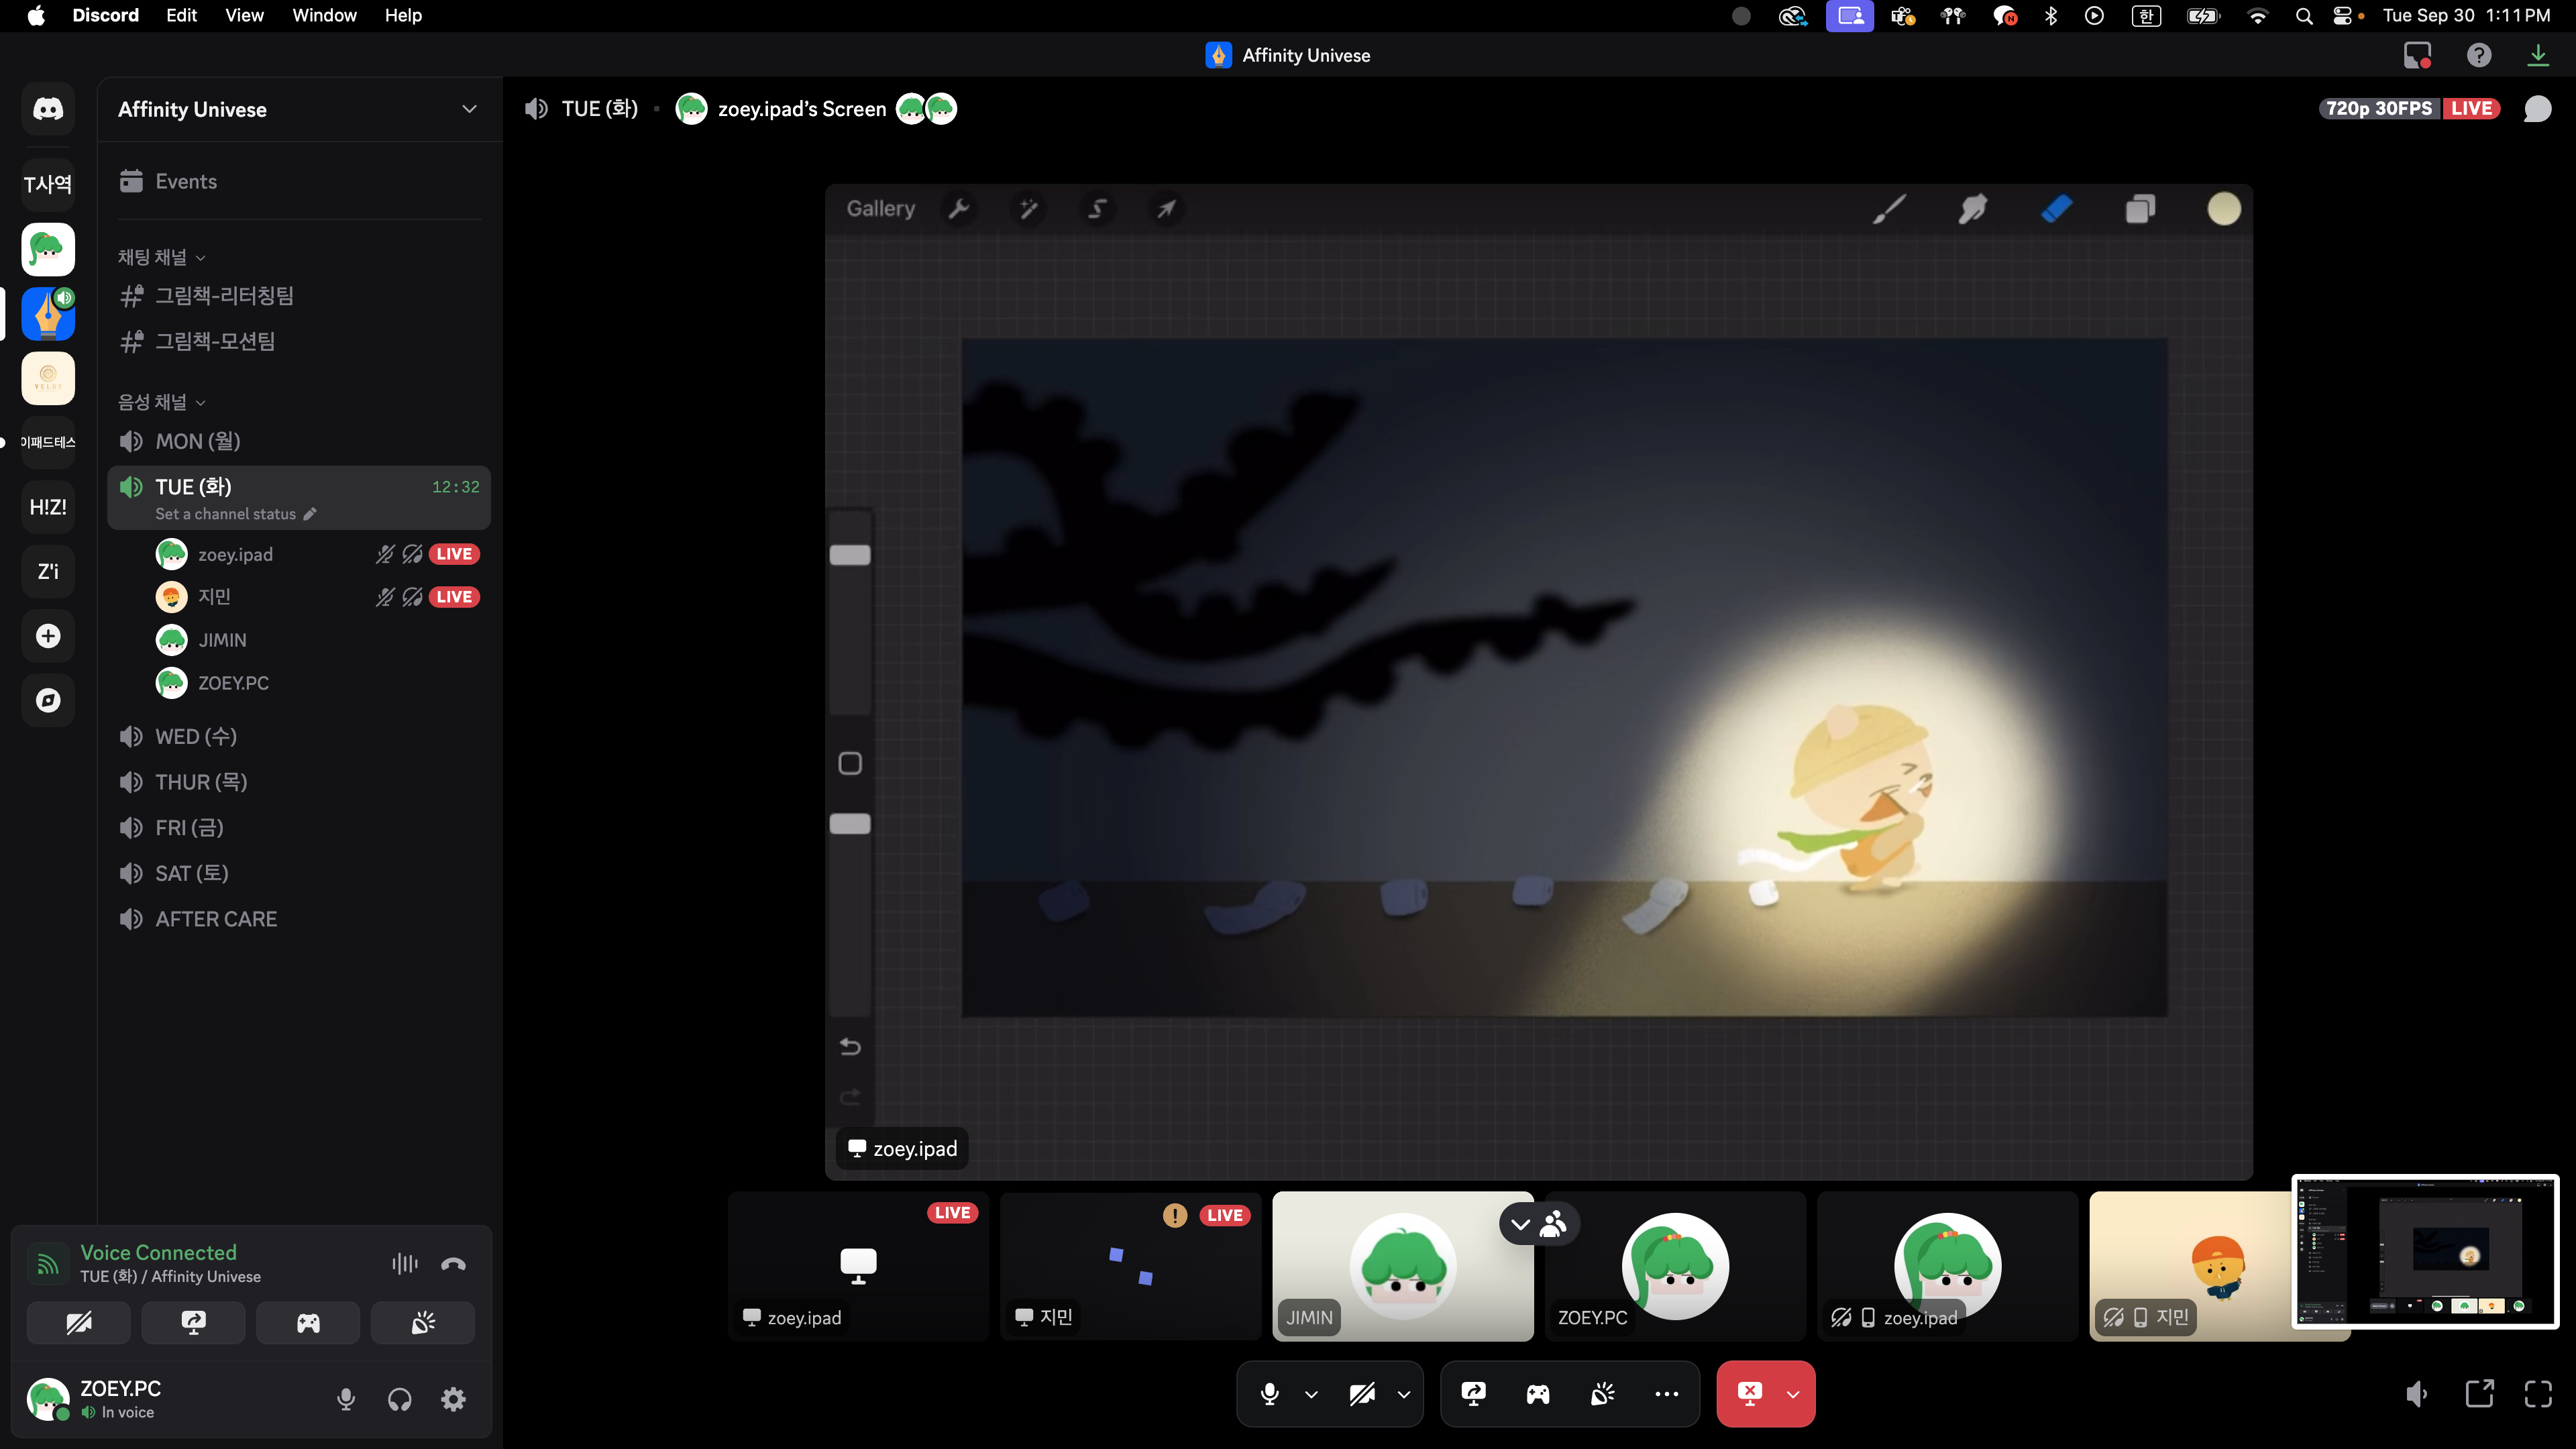Click the Add a Server plus icon
Screen dimensions: 2576x1449
[48, 636]
